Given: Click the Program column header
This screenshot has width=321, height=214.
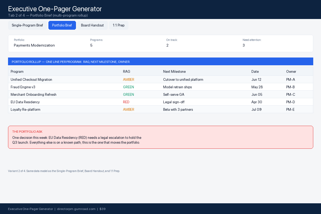Looking at the screenshot, I should pos(17,72).
